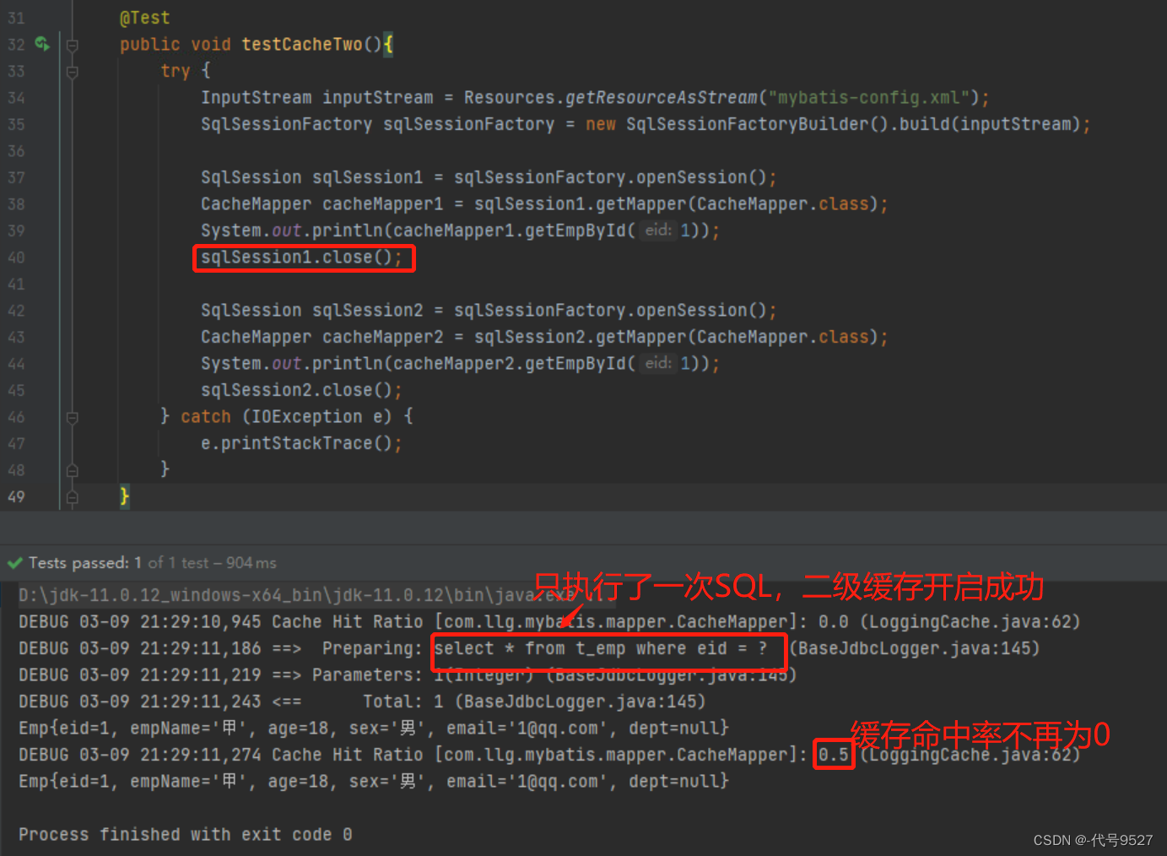
Task: Click the method fold end marker on line 49
Action: 73,497
